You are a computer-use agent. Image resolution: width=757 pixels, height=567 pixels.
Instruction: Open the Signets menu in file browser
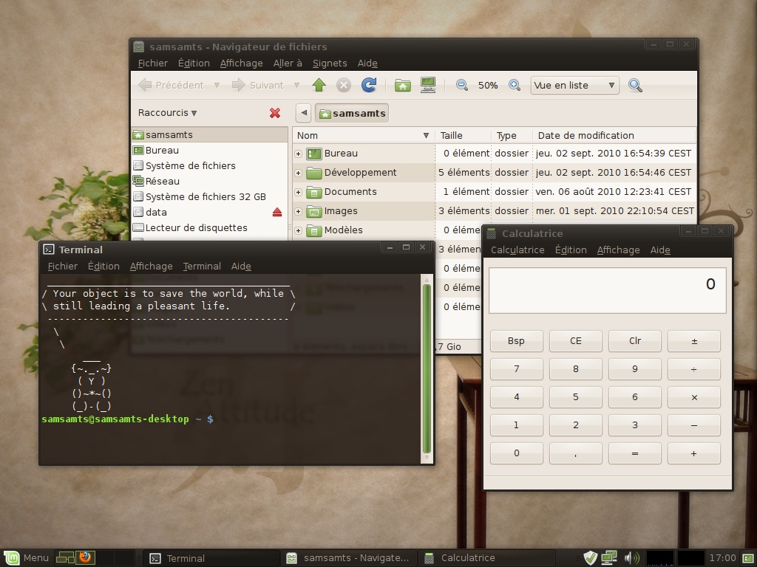tap(330, 63)
